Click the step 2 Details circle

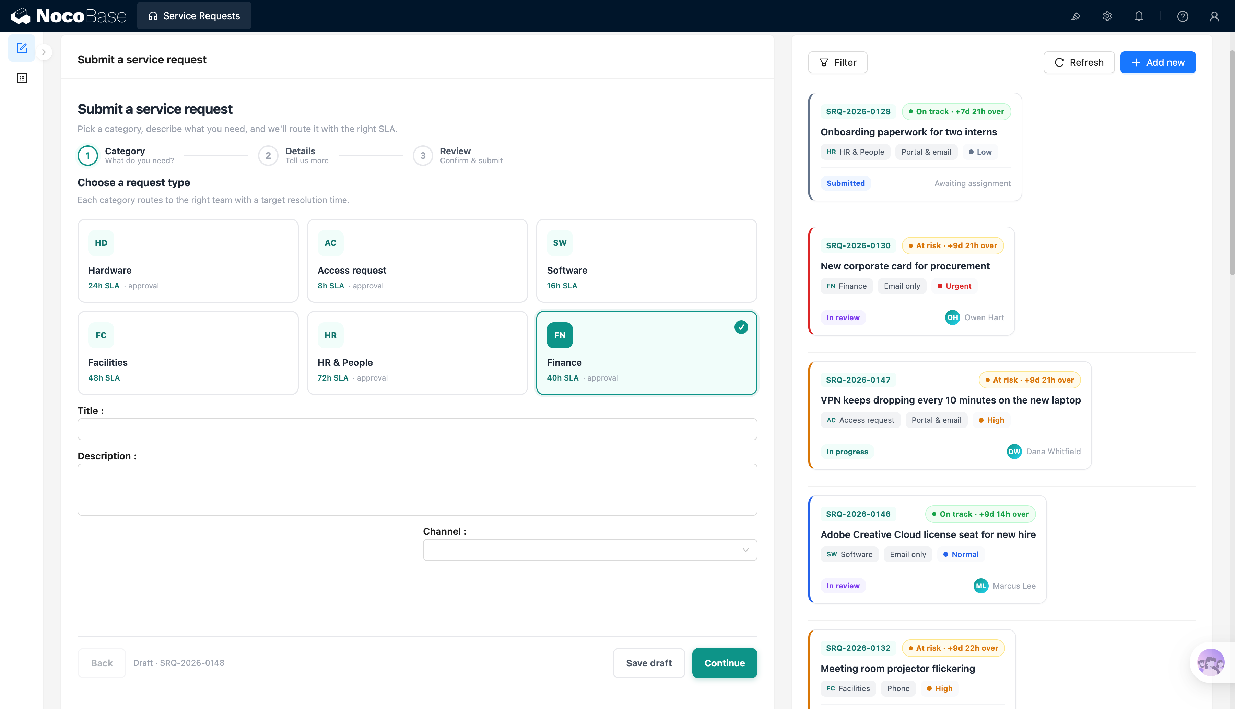click(x=268, y=156)
